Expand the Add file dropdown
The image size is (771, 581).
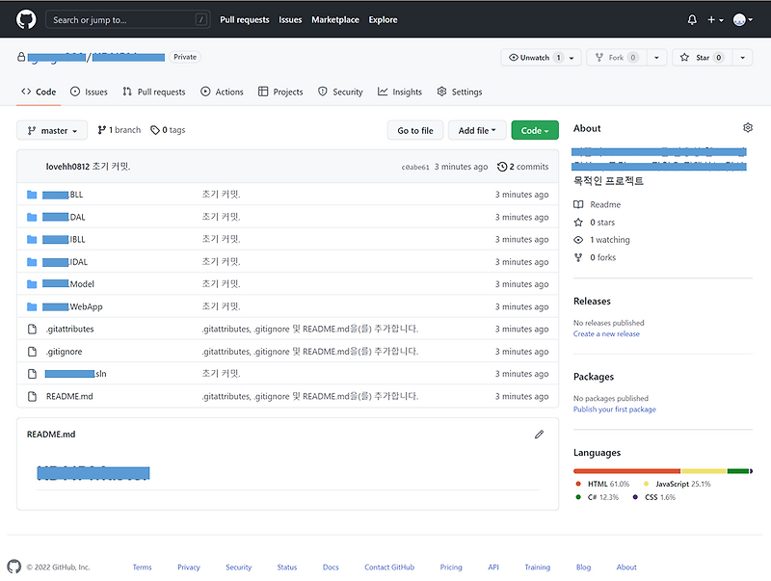click(476, 128)
